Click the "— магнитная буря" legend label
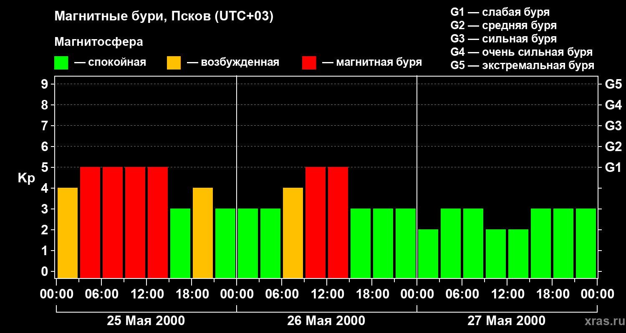626x333 pixels. pyautogui.click(x=372, y=62)
